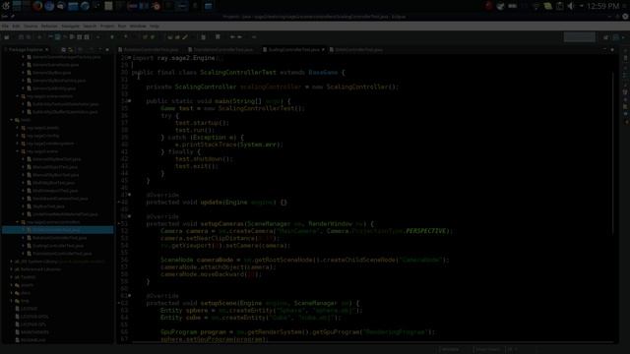630x354 pixels.
Task: Toggle Link with Editor in Package Explorer
Action: [71, 50]
